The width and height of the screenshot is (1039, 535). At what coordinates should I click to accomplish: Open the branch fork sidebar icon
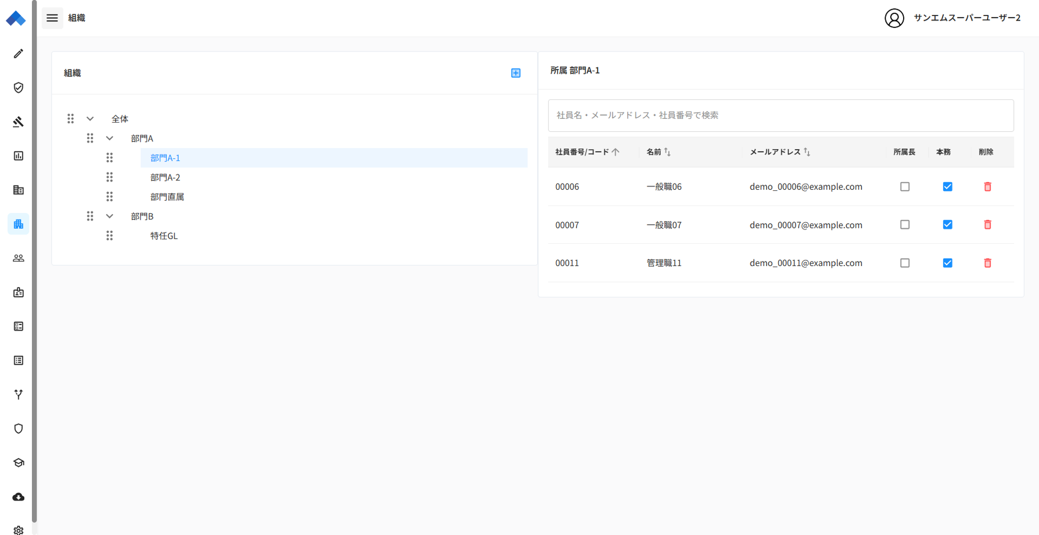19,395
